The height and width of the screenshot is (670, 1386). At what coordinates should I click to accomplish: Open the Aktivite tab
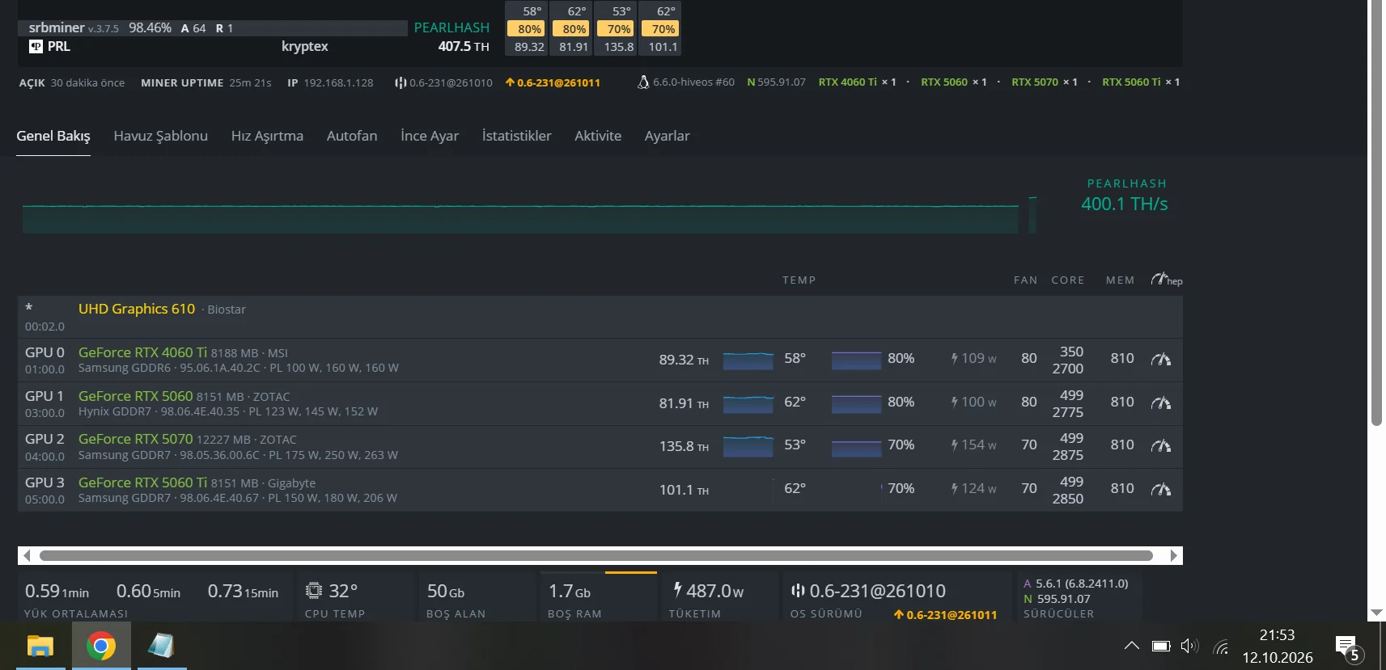tap(598, 136)
